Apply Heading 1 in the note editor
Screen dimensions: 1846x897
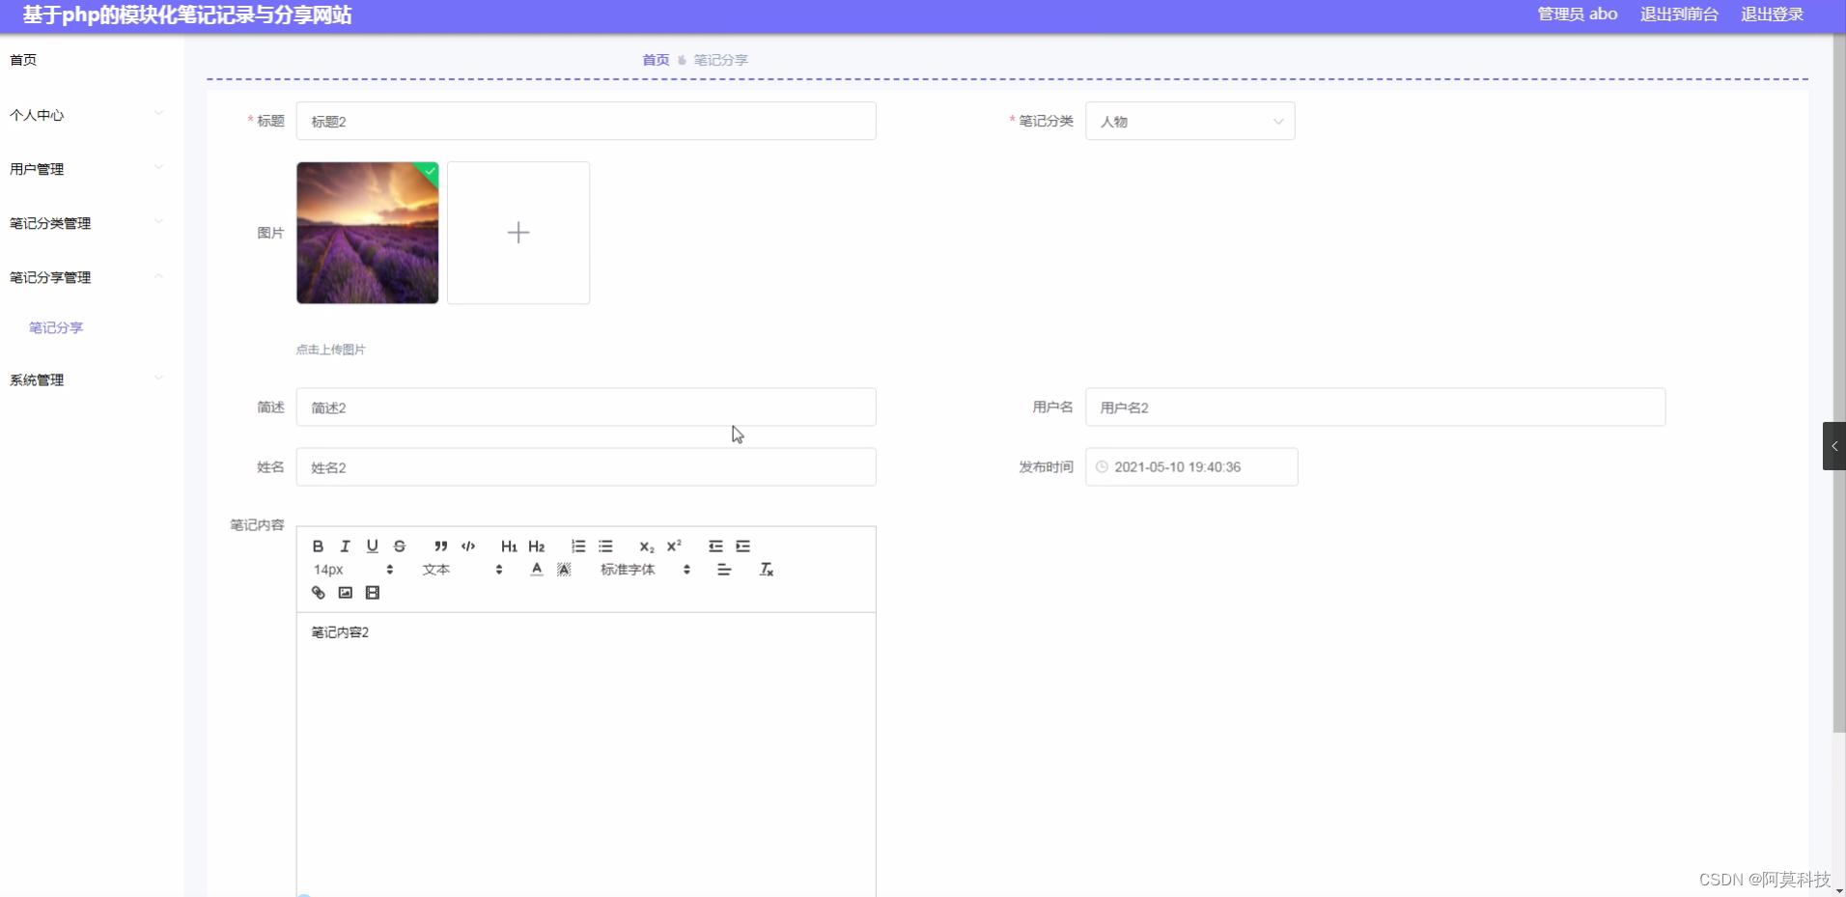point(508,546)
